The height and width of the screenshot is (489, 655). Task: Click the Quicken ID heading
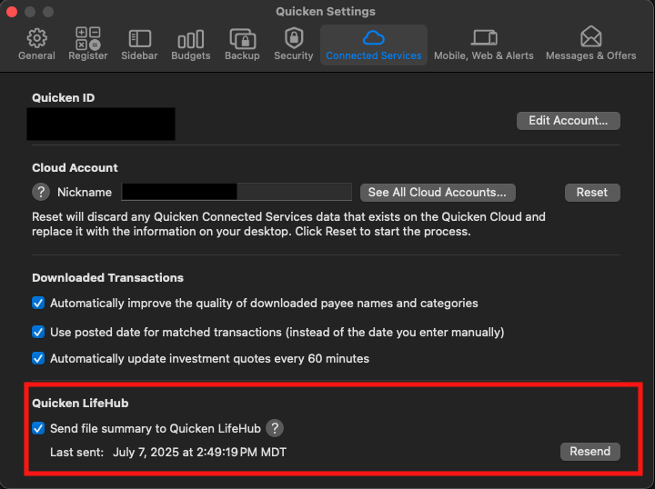click(64, 97)
